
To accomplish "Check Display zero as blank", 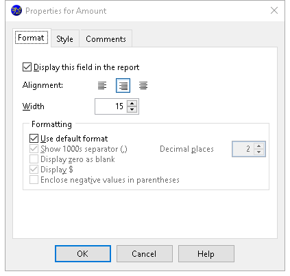I will point(34,159).
